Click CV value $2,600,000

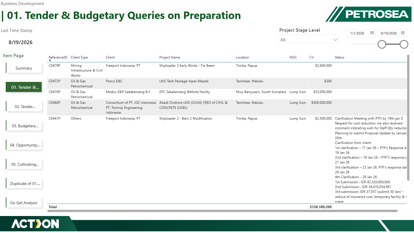(x=323, y=65)
